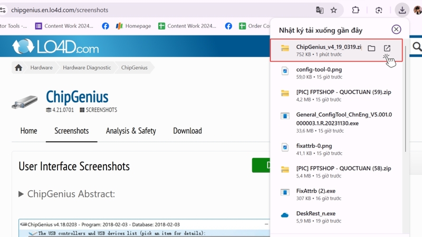The width and height of the screenshot is (422, 237).
Task: Click the Homepage bookmark
Action: coord(133,26)
